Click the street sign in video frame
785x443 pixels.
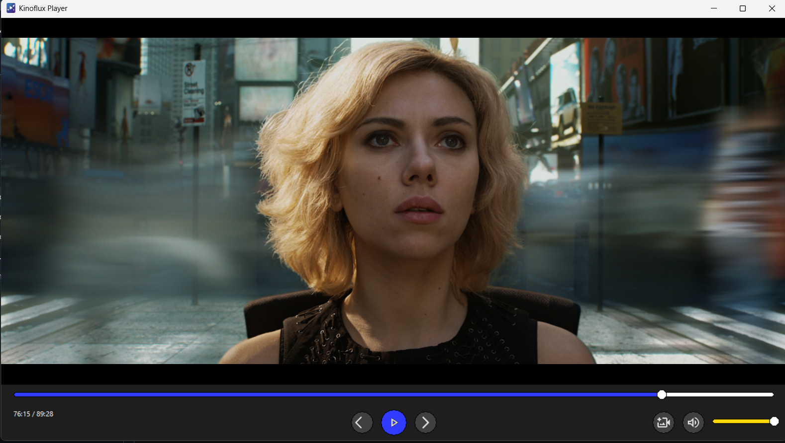click(x=194, y=92)
